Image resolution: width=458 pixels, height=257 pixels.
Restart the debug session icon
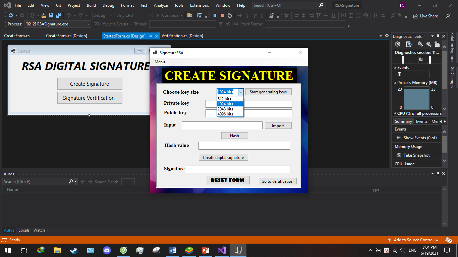pos(229,15)
